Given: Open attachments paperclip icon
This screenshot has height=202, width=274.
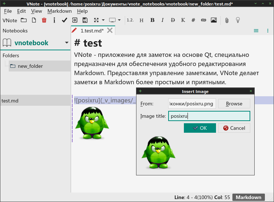Looking at the screenshot, I should 227,20.
